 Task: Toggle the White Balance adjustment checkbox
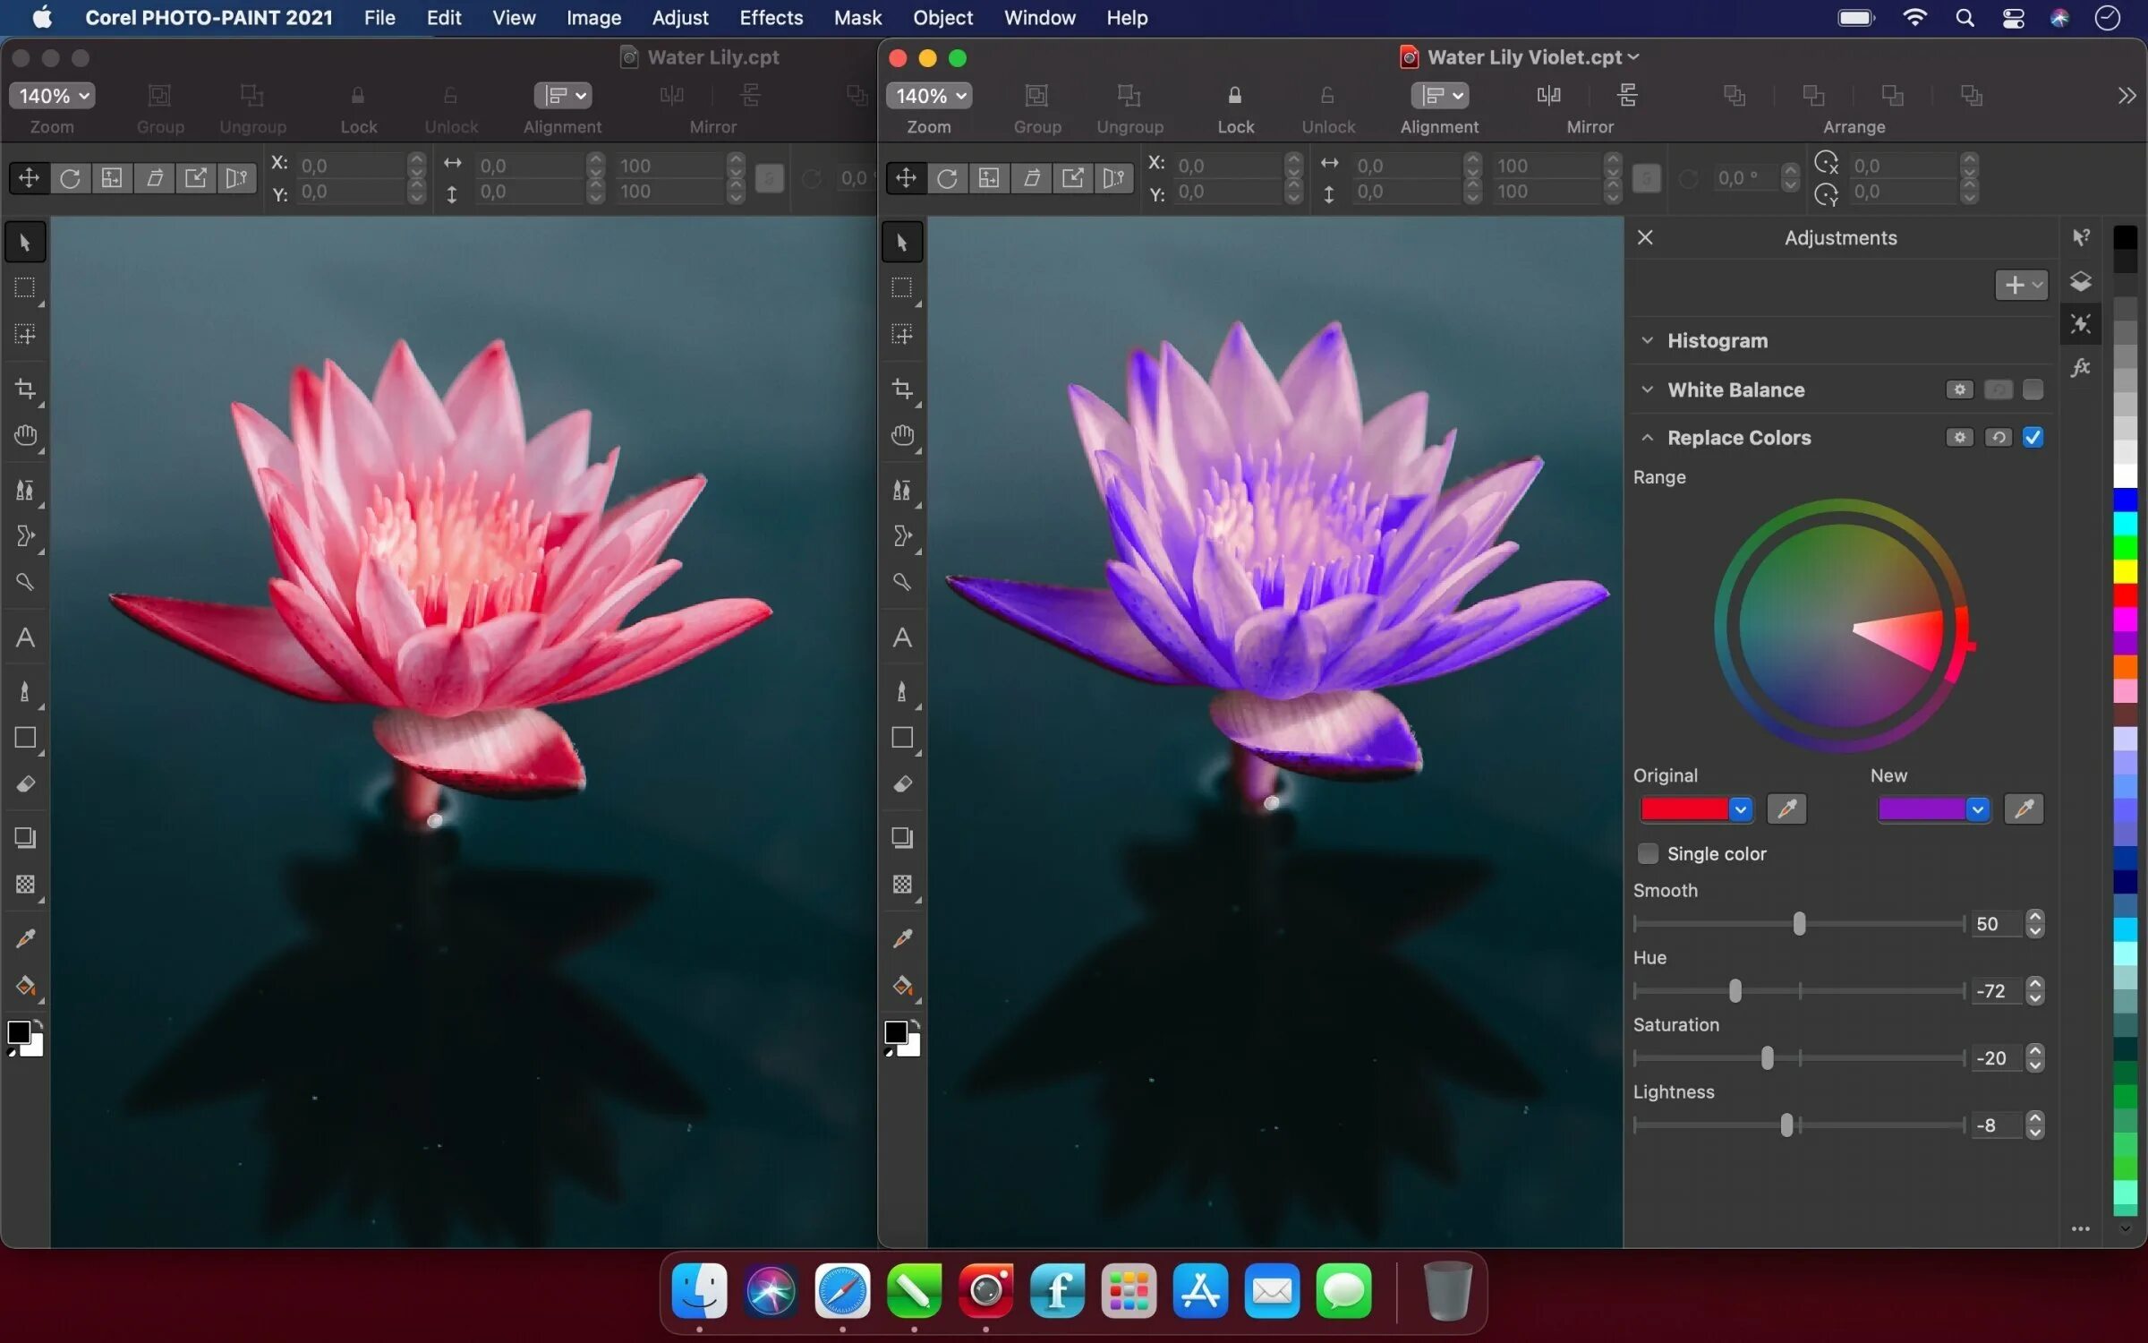tap(2033, 389)
